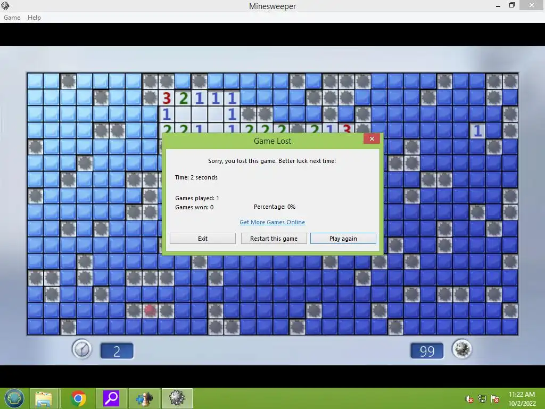Image resolution: width=545 pixels, height=409 pixels.
Task: Click the Games won: 0 text
Action: tap(194, 207)
